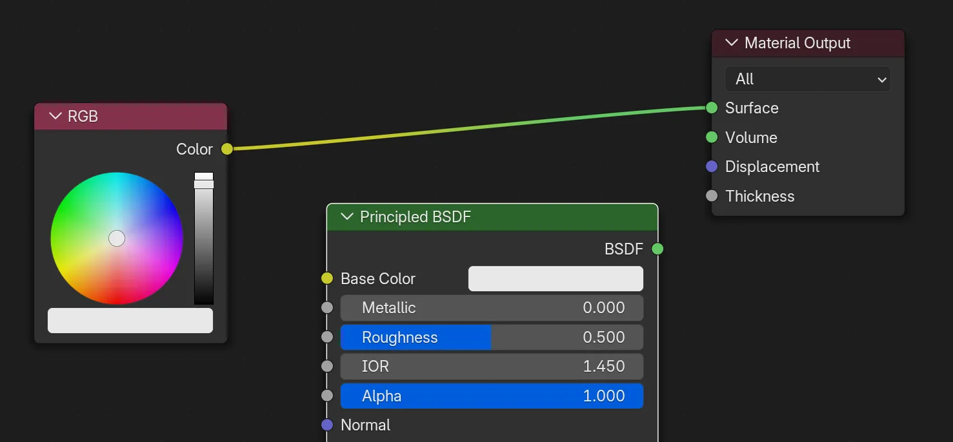Select the Principled BSDF node by its header
Image resolution: width=953 pixels, height=442 pixels.
click(x=452, y=217)
